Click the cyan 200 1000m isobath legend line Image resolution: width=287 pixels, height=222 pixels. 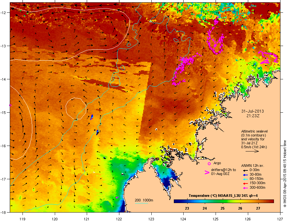click(141, 203)
